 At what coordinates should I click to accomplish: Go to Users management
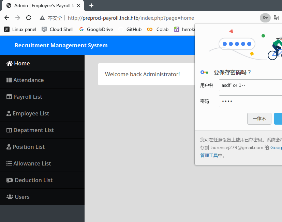22,197
